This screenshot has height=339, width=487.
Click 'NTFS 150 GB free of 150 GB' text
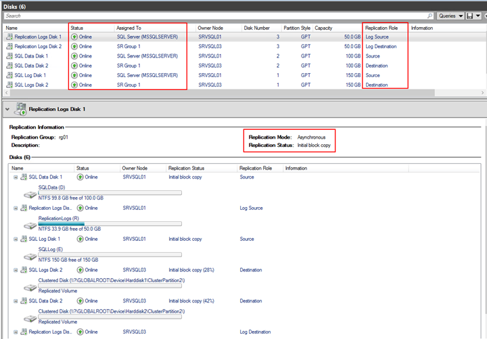pyautogui.click(x=68, y=260)
